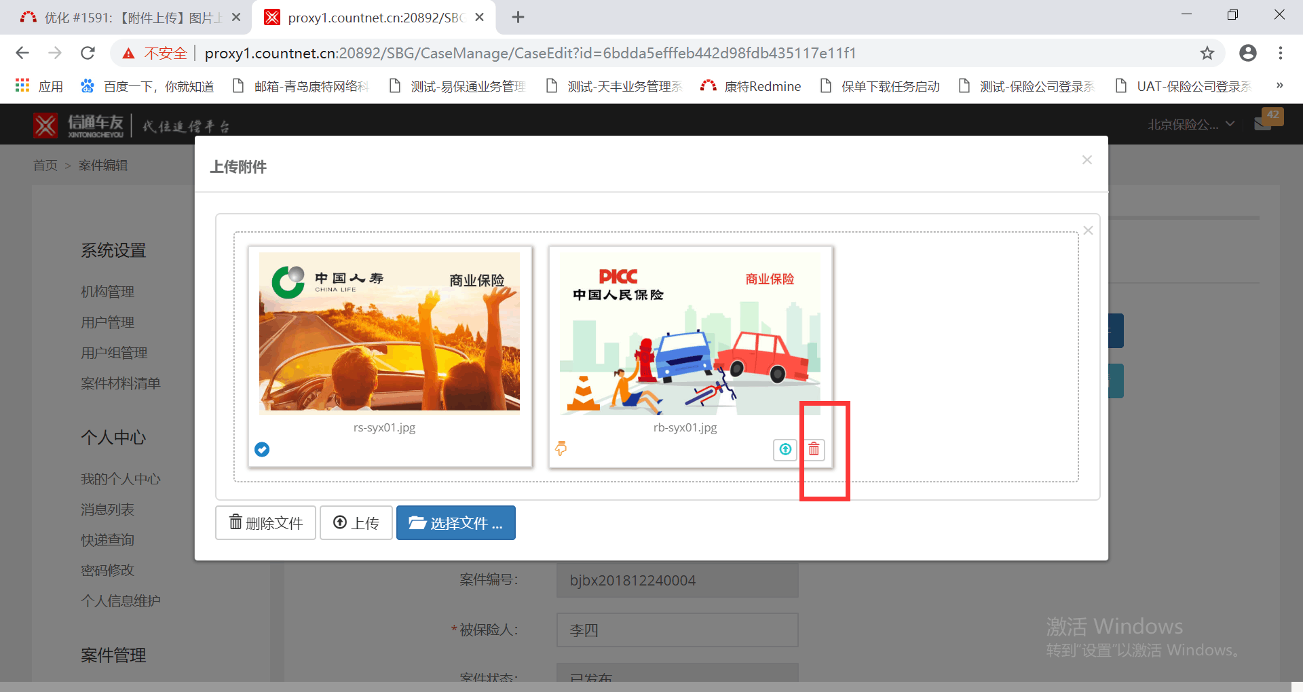Go back in browser history
This screenshot has width=1303, height=692.
pyautogui.click(x=22, y=53)
